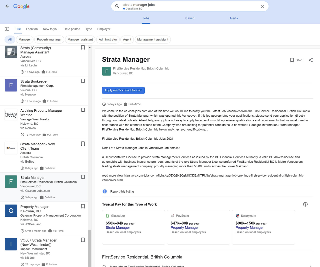
Task: Bookmark the Strata Manager - New Client Team job
Action: [83, 144]
